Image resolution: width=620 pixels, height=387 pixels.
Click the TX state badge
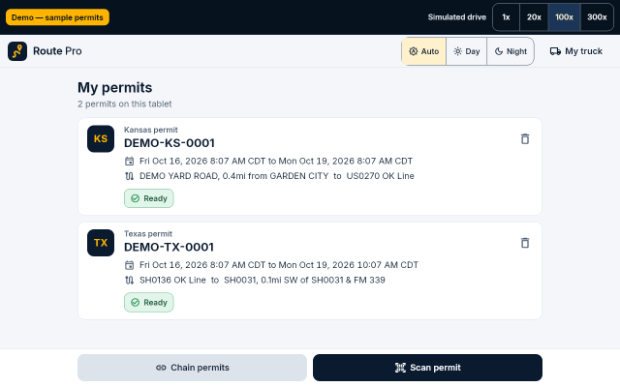tap(101, 243)
